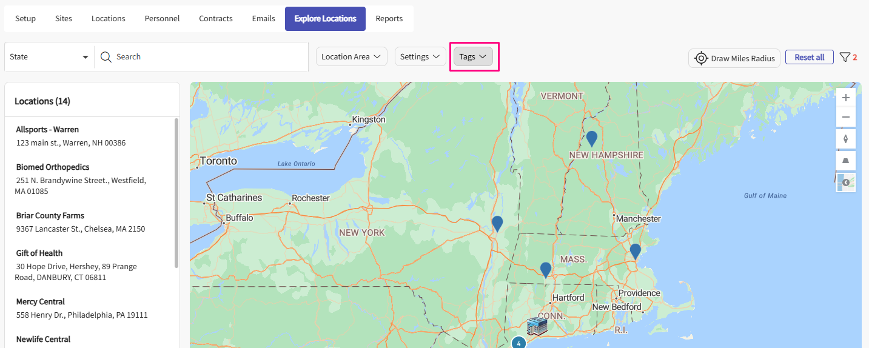
Task: Click the Reset all button
Action: (809, 57)
